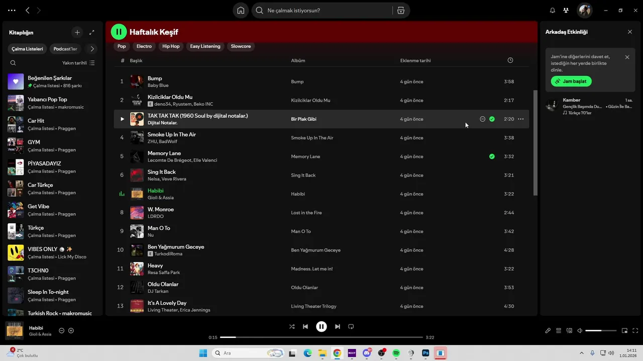Viewport: 643px width, 361px height.
Task: Sort tracks by 'Eklenme tarihi' column header
Action: (x=415, y=61)
